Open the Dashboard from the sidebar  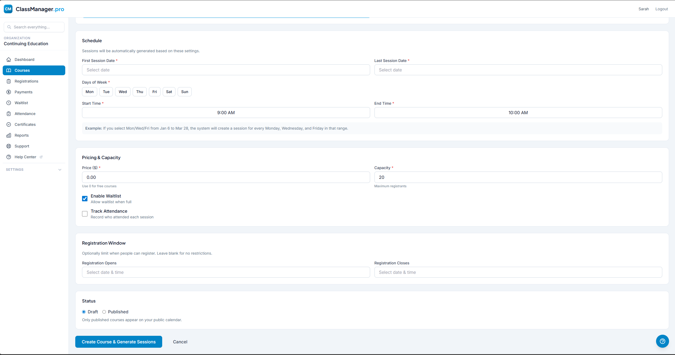coord(24,59)
